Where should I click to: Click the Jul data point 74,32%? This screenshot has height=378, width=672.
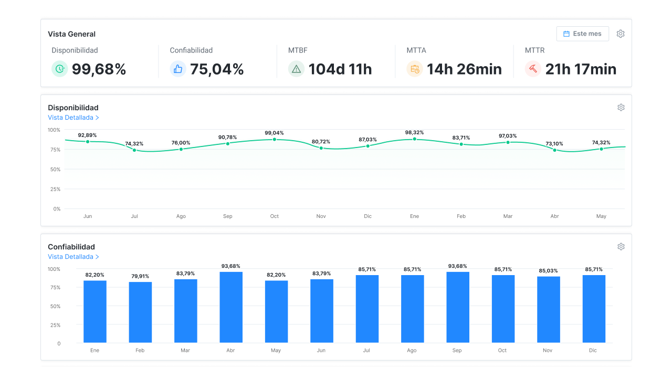(x=134, y=150)
